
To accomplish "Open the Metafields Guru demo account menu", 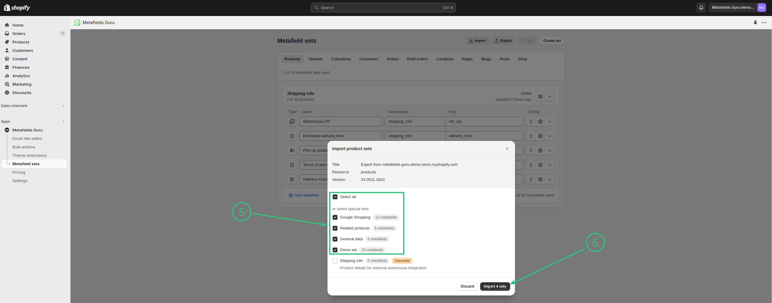I will point(738,8).
